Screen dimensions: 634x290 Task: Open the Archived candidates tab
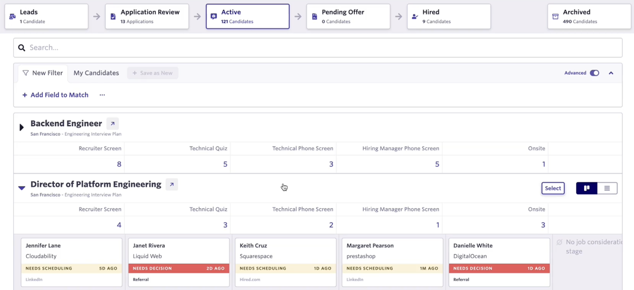tap(589, 17)
